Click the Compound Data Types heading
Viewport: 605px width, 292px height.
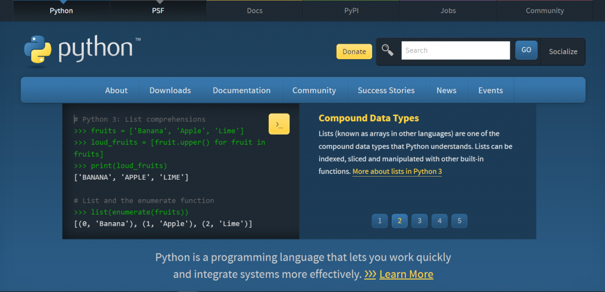(x=369, y=118)
